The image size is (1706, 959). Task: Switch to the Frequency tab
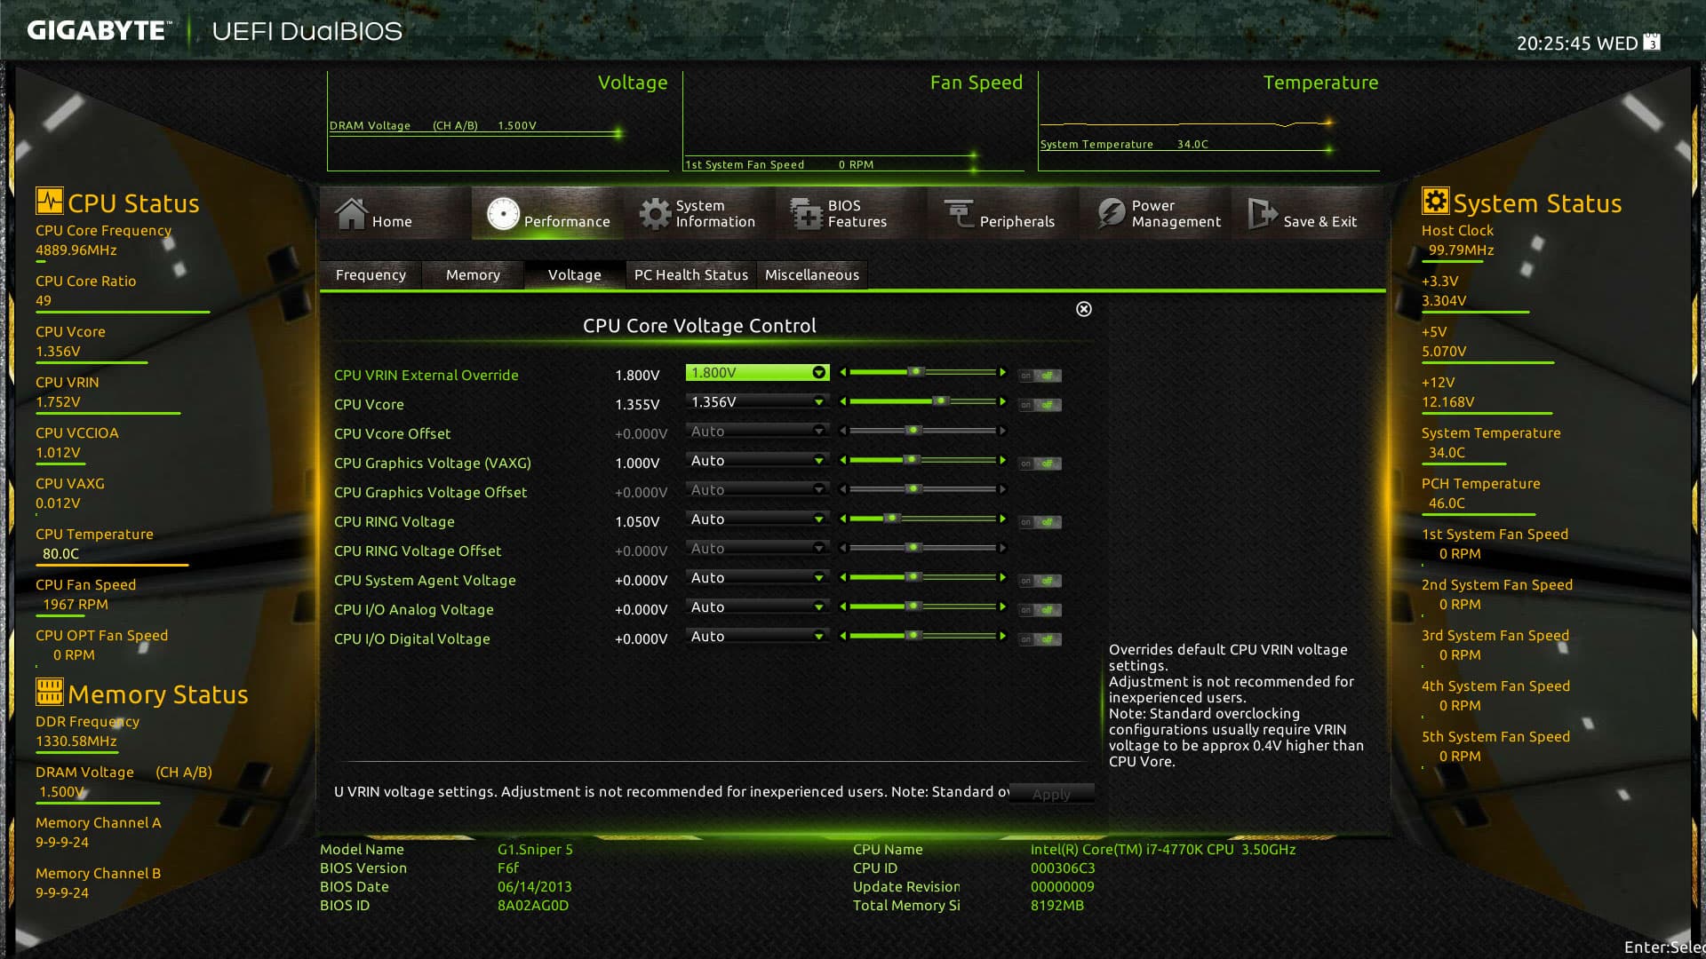371,275
